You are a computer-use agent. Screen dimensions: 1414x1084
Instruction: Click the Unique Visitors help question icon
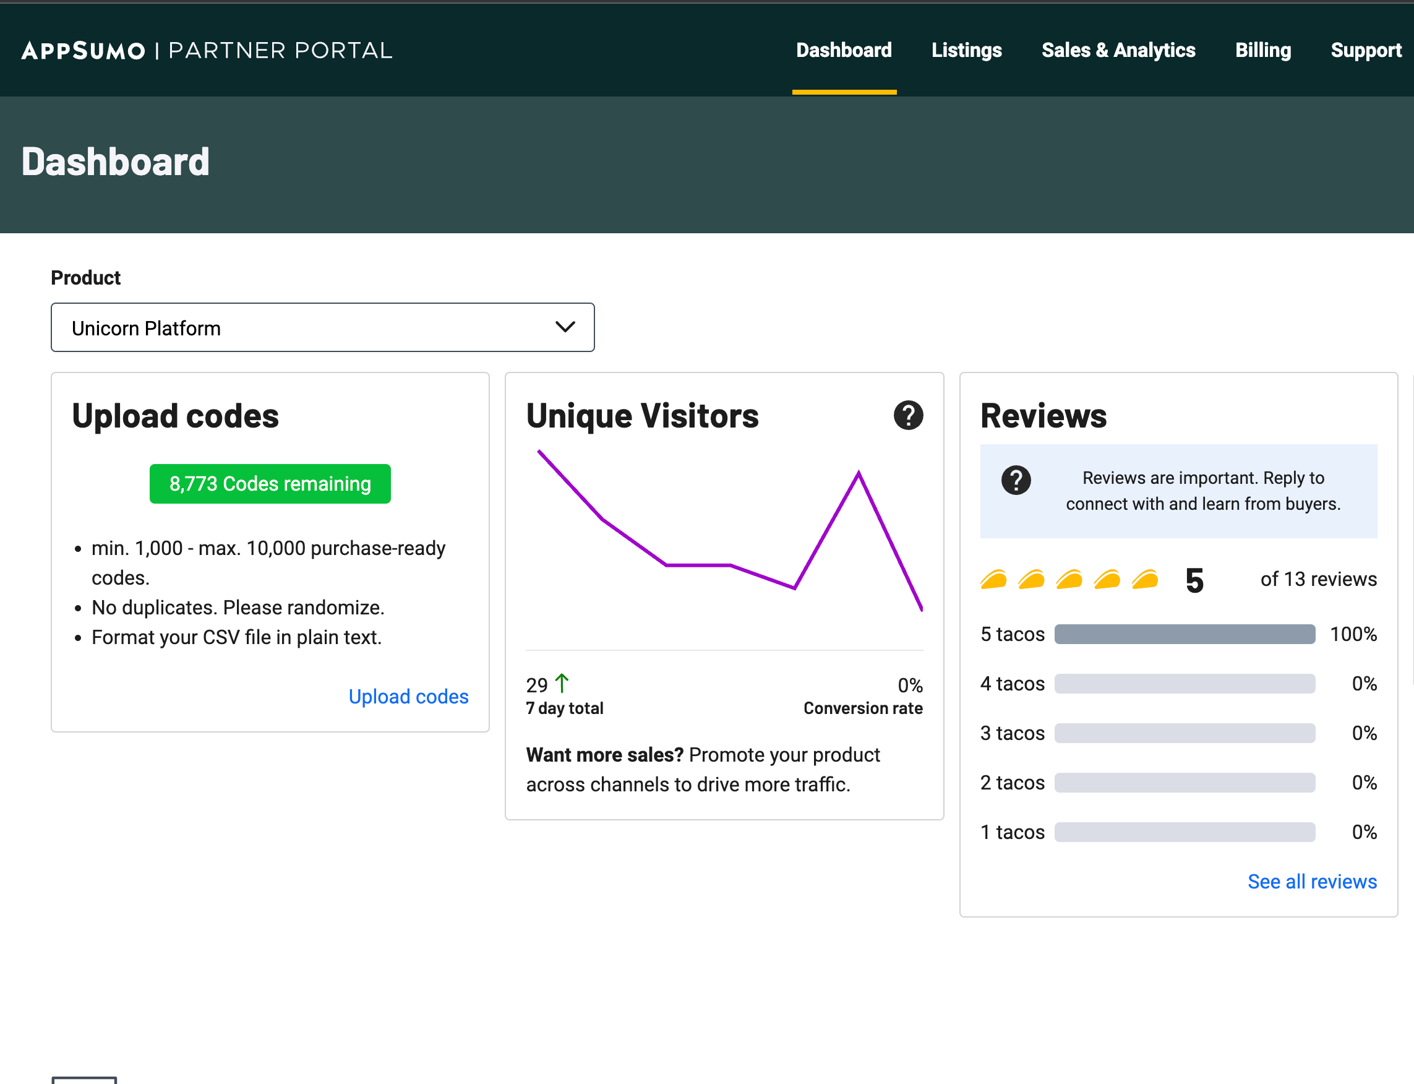click(907, 415)
